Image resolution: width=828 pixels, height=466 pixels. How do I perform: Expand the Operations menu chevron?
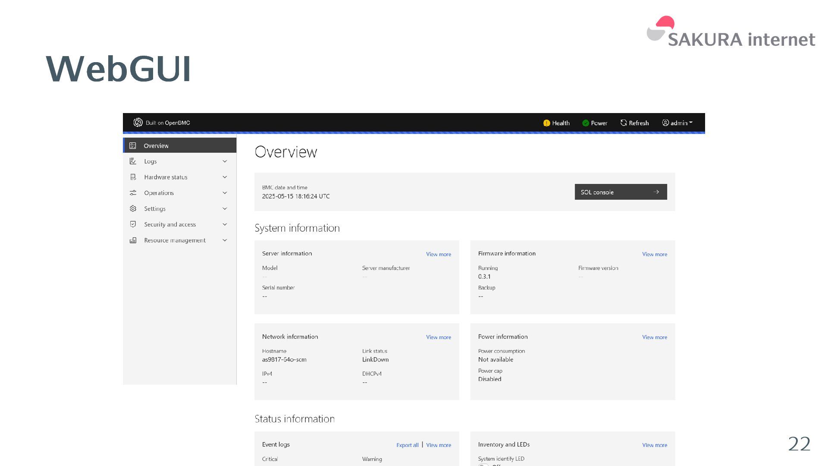click(225, 193)
